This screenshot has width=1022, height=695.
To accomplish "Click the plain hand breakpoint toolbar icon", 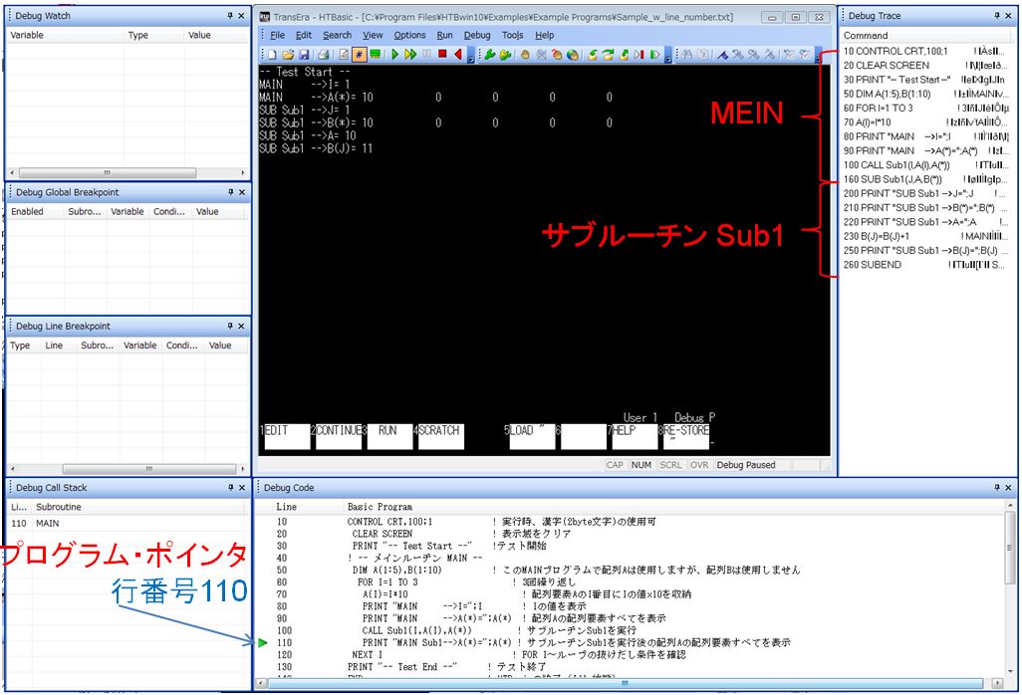I will (x=525, y=55).
